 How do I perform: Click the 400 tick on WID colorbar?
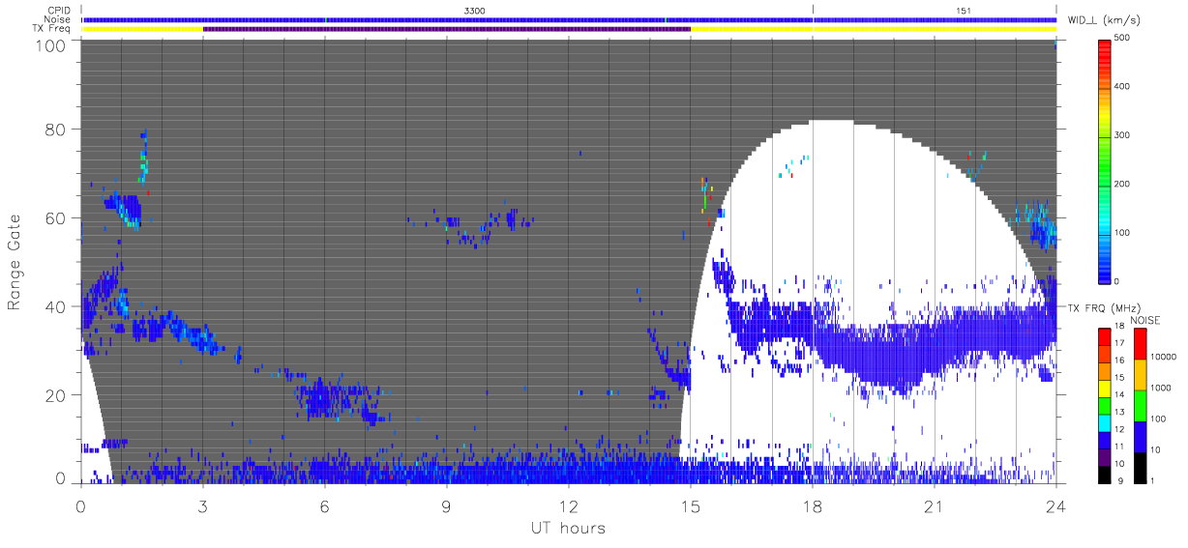(x=1123, y=86)
